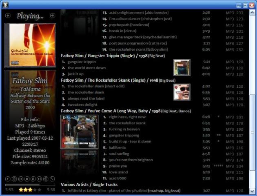Viewport: 257px width, 196px height.
Task: Select The Rockafeller Skank (Single) album header
Action: click(118, 80)
